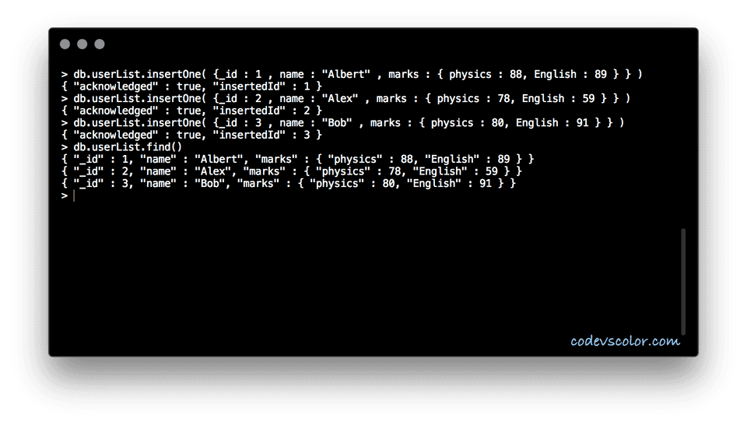Viewport: 747px width, 426px height.
Task: Click the Alex insertOne command
Action: pyautogui.click(x=345, y=99)
